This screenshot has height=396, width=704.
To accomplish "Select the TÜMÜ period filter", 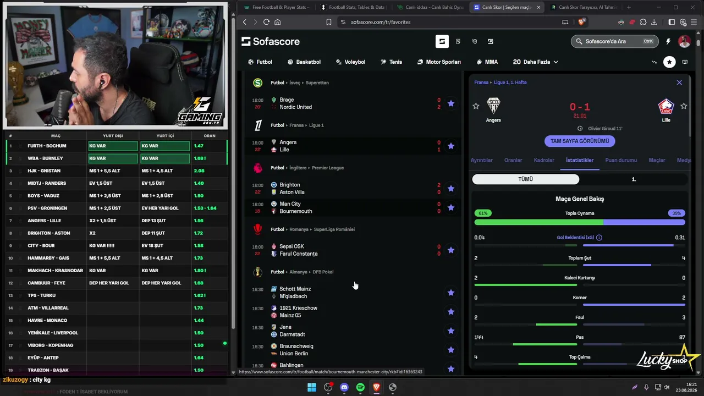I will point(525,179).
